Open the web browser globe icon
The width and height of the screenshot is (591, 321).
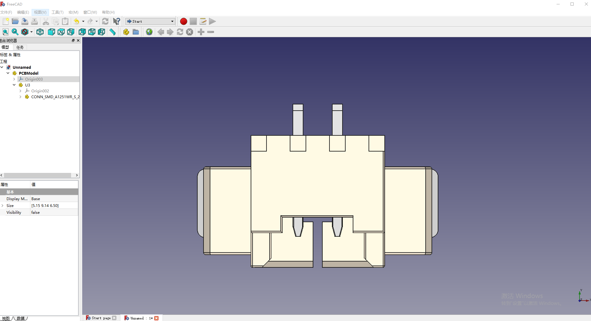coord(149,32)
